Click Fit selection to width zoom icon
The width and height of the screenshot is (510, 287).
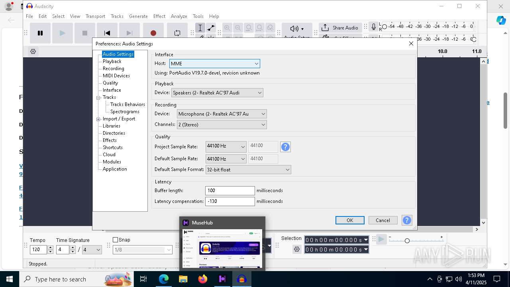(x=249, y=28)
